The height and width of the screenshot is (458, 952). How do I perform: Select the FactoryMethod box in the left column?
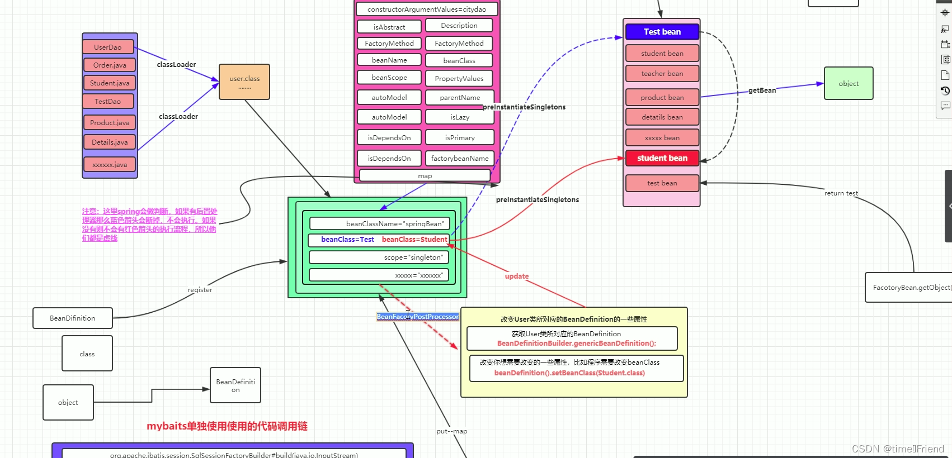pos(389,44)
